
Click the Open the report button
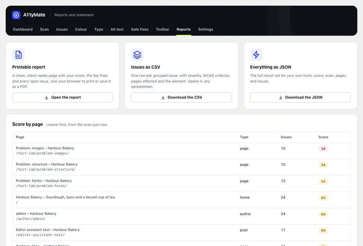pyautogui.click(x=62, y=97)
